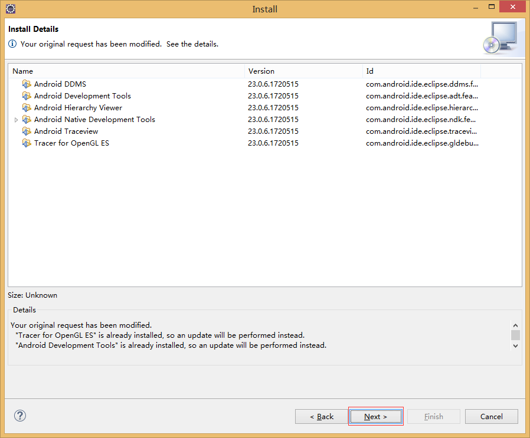Click the Tracer for OpenGL ES details message line
Image resolution: width=530 pixels, height=438 pixels.
160,335
